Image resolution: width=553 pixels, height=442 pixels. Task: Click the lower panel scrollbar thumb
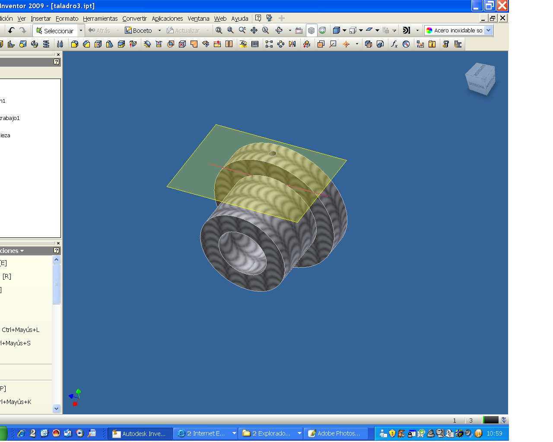pos(56,284)
